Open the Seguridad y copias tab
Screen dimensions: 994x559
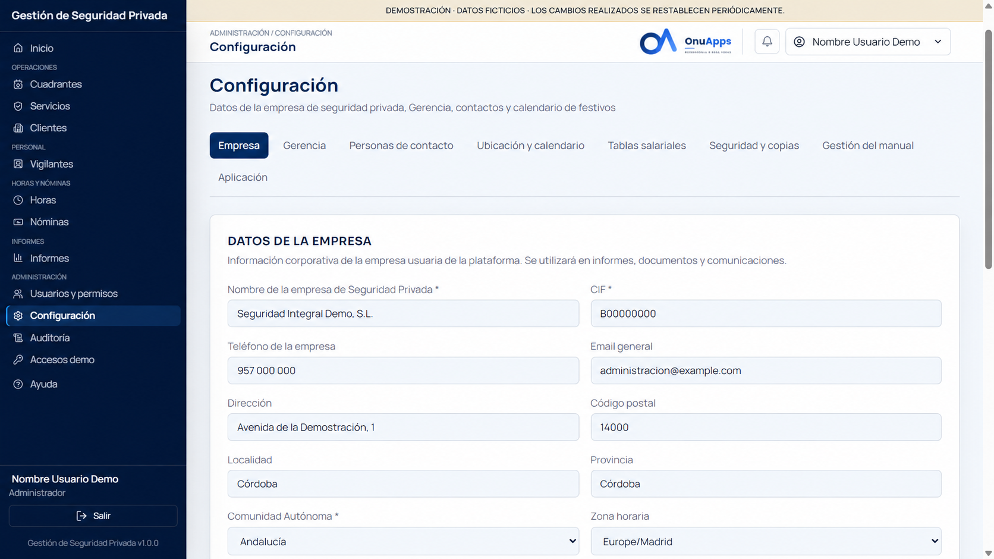tap(754, 146)
